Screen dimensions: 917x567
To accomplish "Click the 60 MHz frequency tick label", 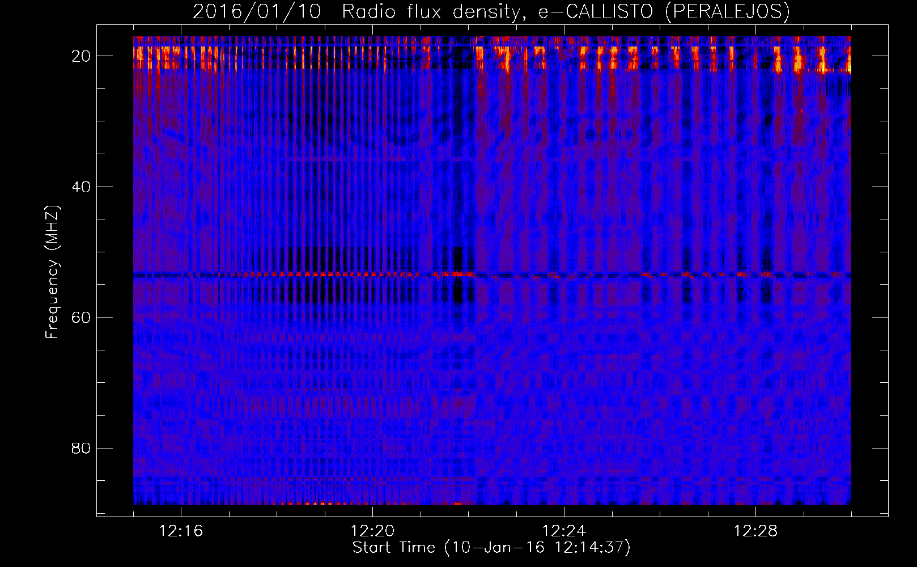I will pyautogui.click(x=81, y=318).
